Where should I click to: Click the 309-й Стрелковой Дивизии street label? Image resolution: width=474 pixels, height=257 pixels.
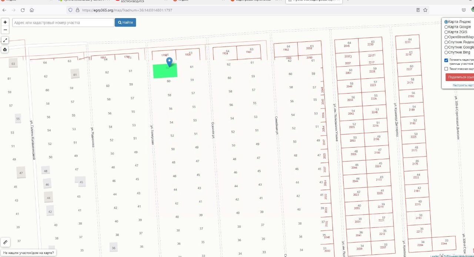click(x=457, y=117)
